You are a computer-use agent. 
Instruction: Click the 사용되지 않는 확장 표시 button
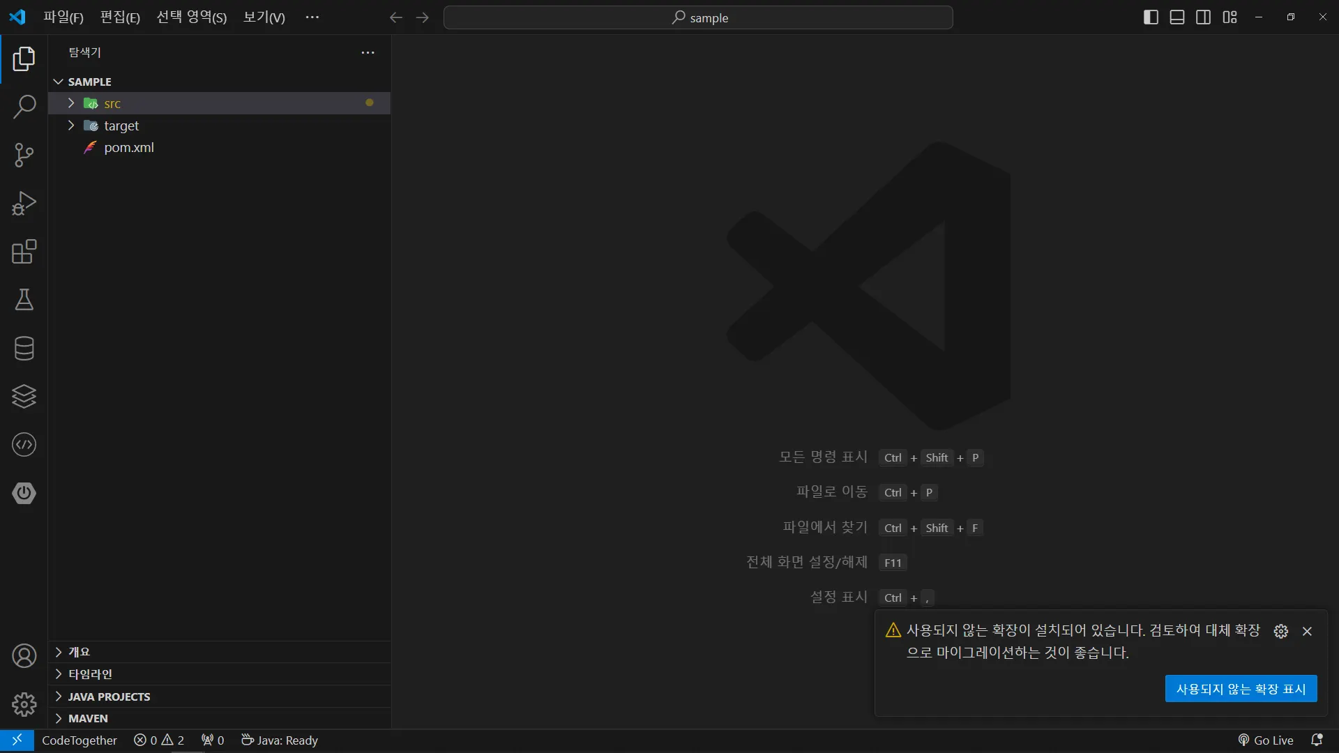point(1241,689)
